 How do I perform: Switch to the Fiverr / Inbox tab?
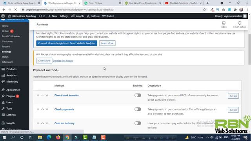103,3
